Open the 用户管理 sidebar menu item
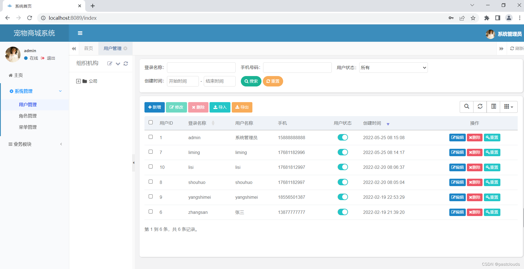The width and height of the screenshot is (524, 269). [x=28, y=105]
